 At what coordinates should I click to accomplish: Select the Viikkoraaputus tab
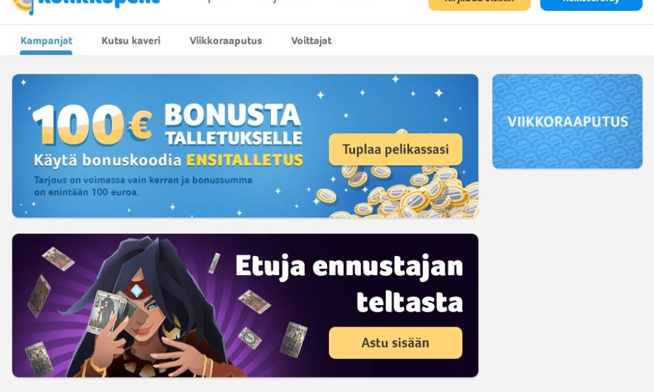(226, 41)
